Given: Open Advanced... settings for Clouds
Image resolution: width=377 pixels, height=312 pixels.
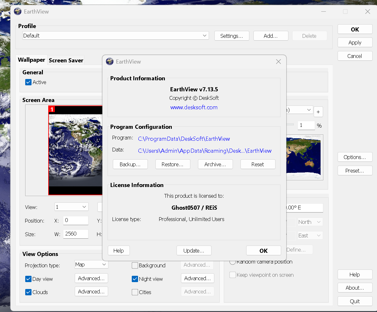Looking at the screenshot, I should click(x=91, y=291).
